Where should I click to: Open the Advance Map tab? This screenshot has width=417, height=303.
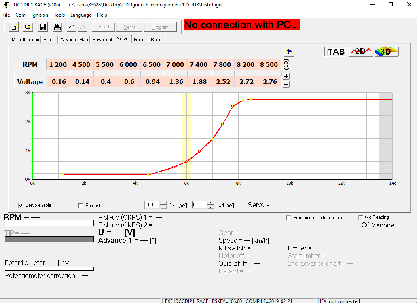coord(74,40)
